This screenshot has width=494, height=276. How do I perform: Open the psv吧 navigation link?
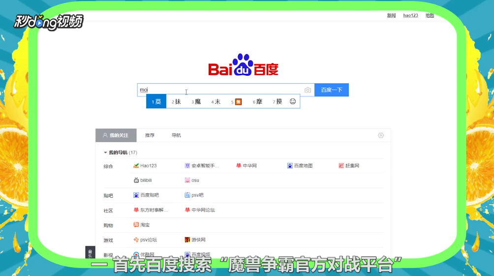[x=194, y=195]
